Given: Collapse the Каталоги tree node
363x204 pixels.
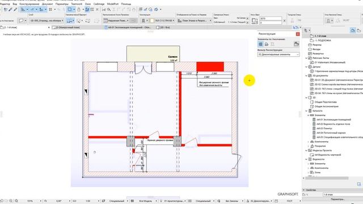Looking at the screenshot, I should point(306,111).
